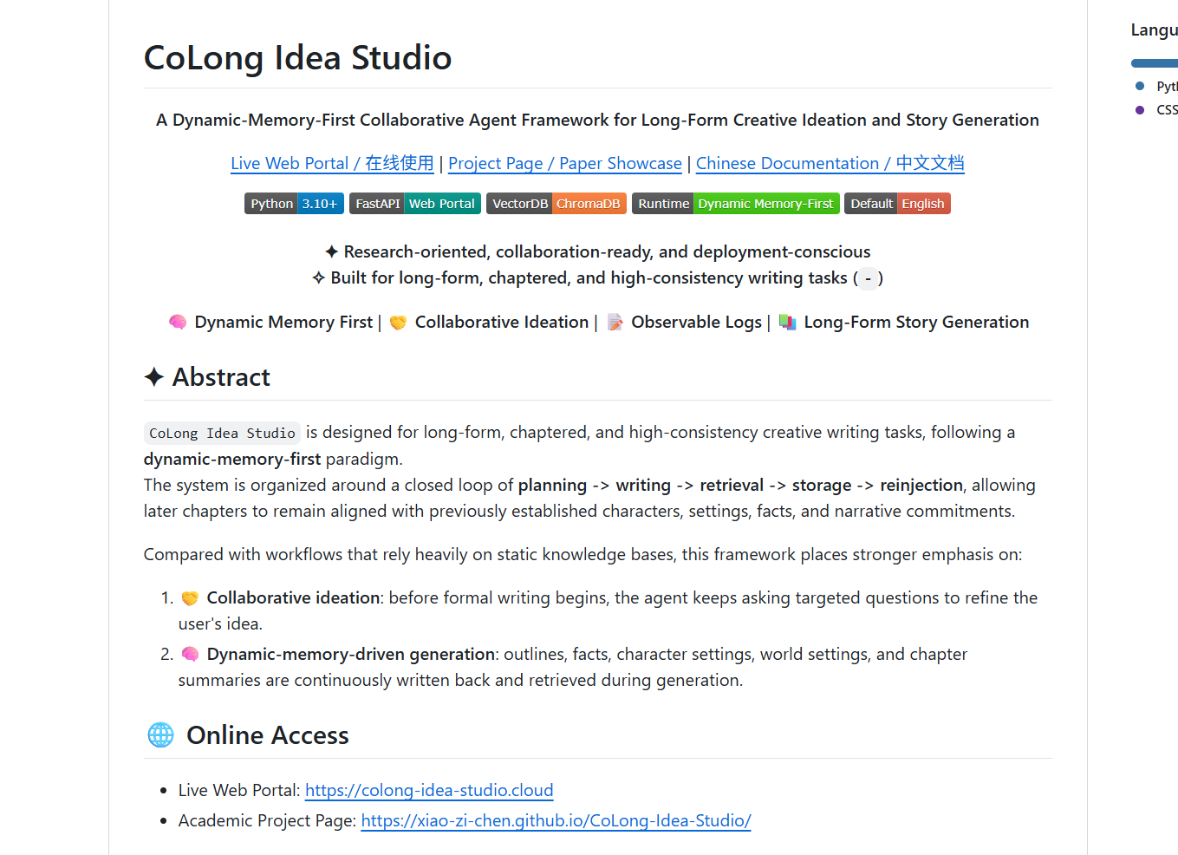Open Project Page / Paper Showcase
The width and height of the screenshot is (1178, 855).
coord(564,163)
